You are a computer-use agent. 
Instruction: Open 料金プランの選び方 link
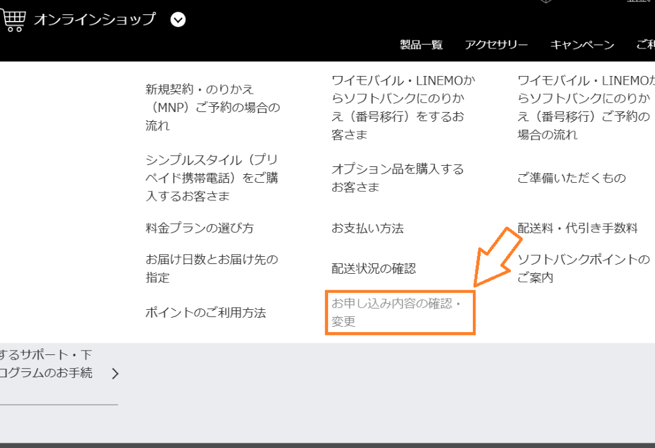pos(200,228)
